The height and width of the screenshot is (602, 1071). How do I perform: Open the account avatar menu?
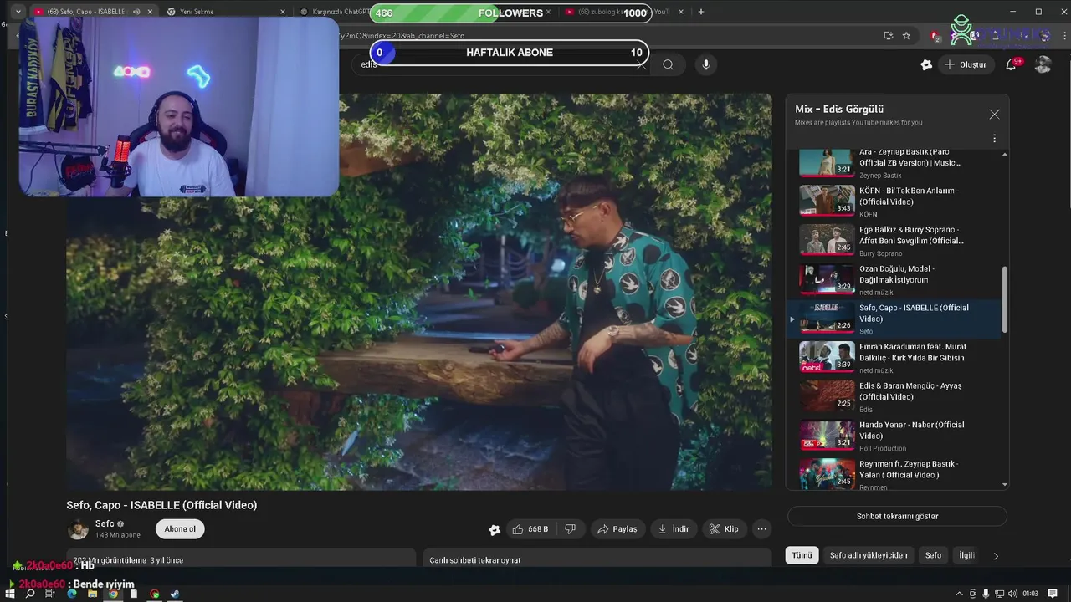coord(1043,64)
